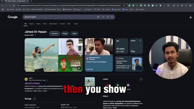Open the YouTube card portrait thumbnail
Image resolution: width=194 pixels, height=109 pixels.
pyautogui.click(x=137, y=64)
